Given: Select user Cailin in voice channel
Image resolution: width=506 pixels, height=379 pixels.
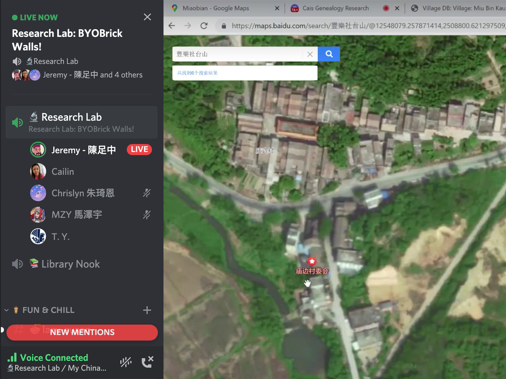Looking at the screenshot, I should 63,171.
